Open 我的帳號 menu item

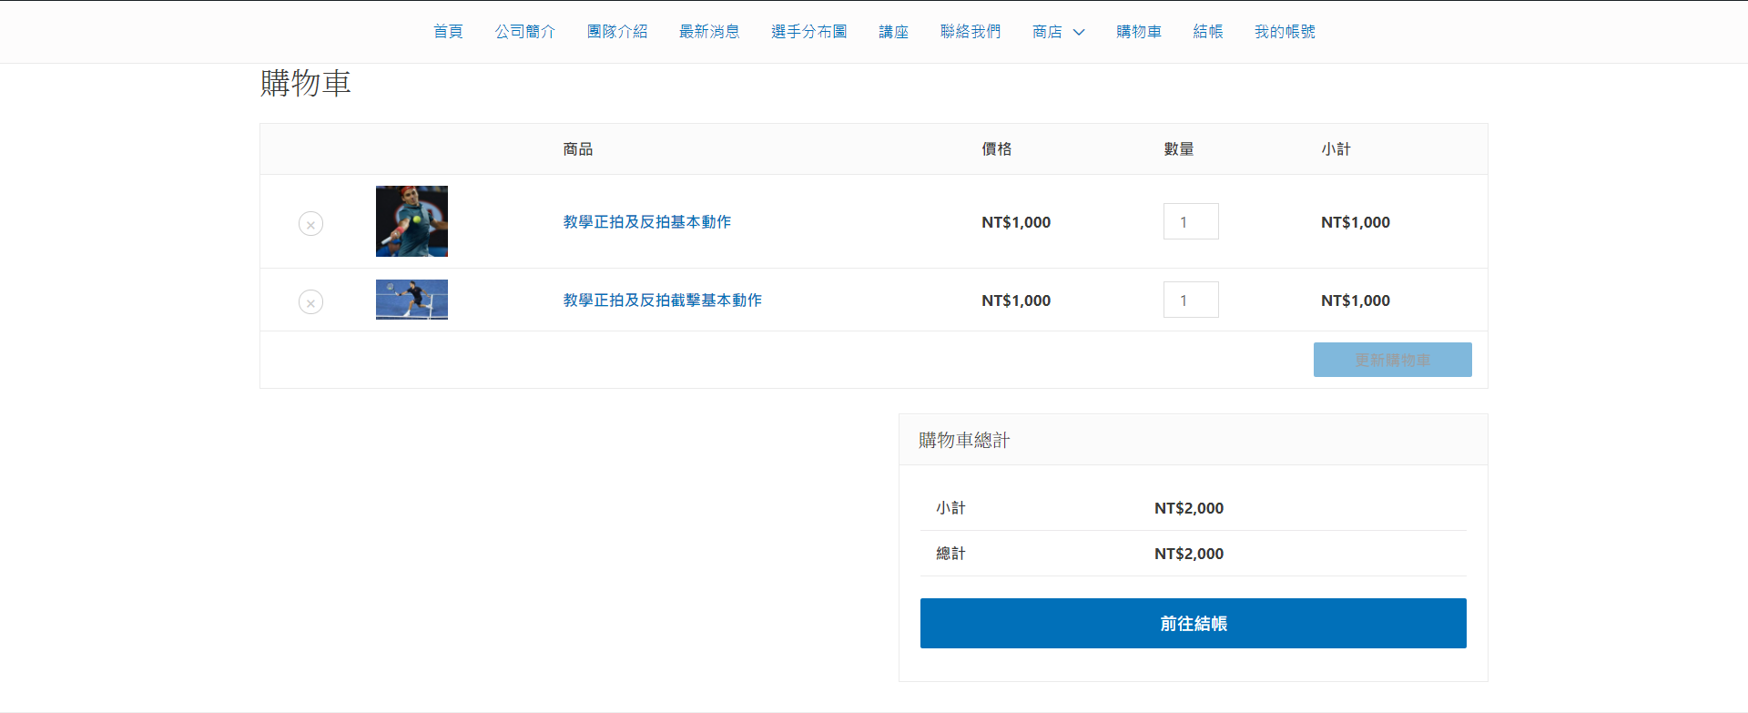coord(1285,32)
